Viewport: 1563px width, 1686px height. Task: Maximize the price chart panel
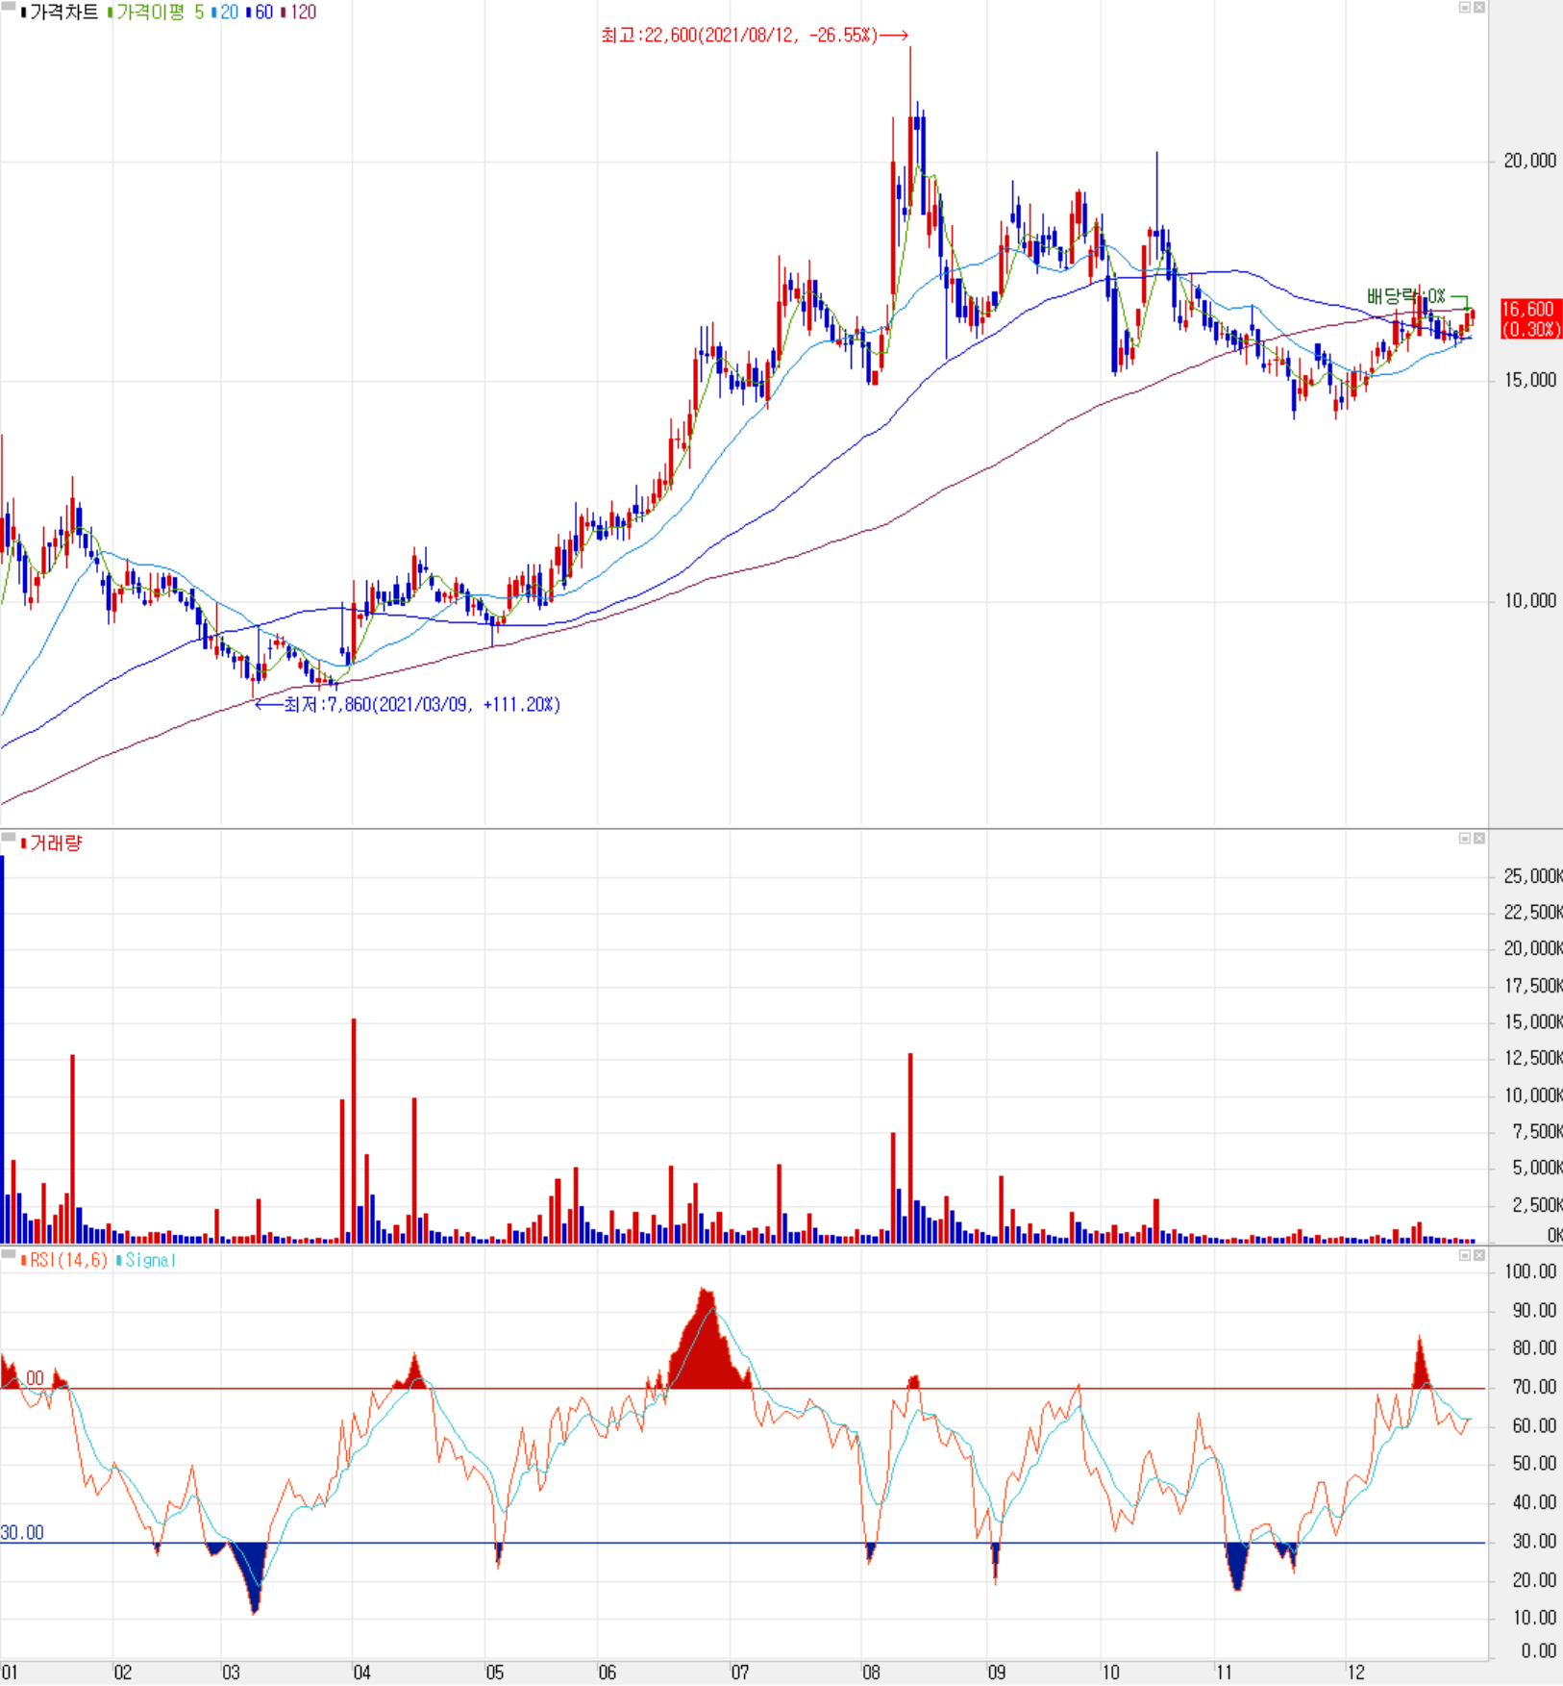click(x=1465, y=8)
